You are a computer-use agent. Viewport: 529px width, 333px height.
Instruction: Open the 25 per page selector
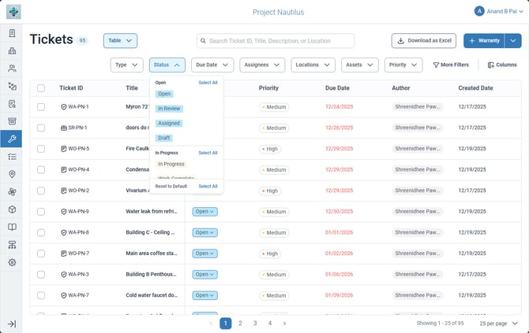pyautogui.click(x=498, y=324)
